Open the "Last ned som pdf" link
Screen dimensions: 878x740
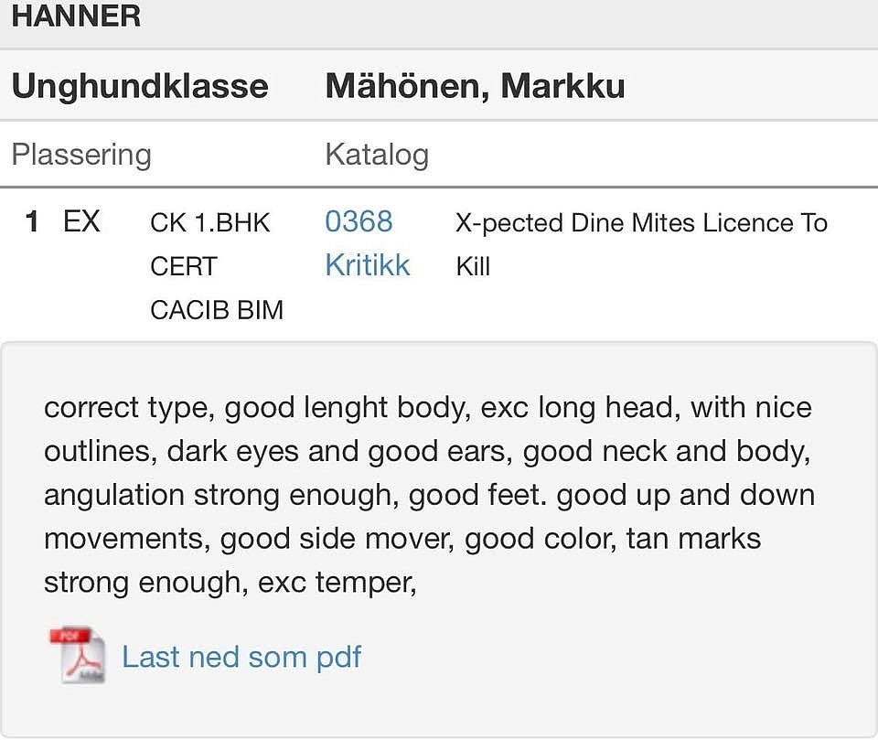(241, 657)
